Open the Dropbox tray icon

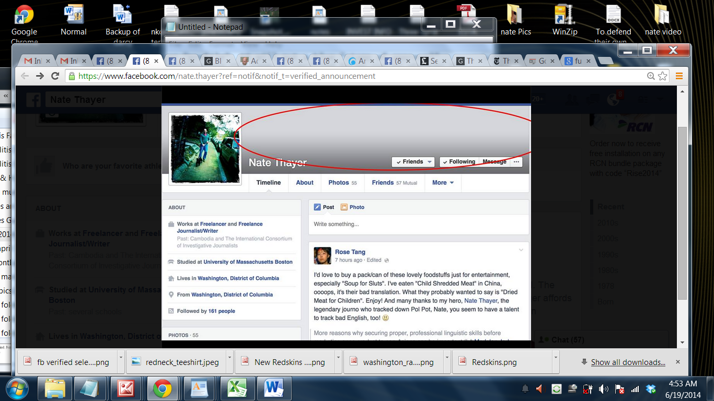point(651,389)
